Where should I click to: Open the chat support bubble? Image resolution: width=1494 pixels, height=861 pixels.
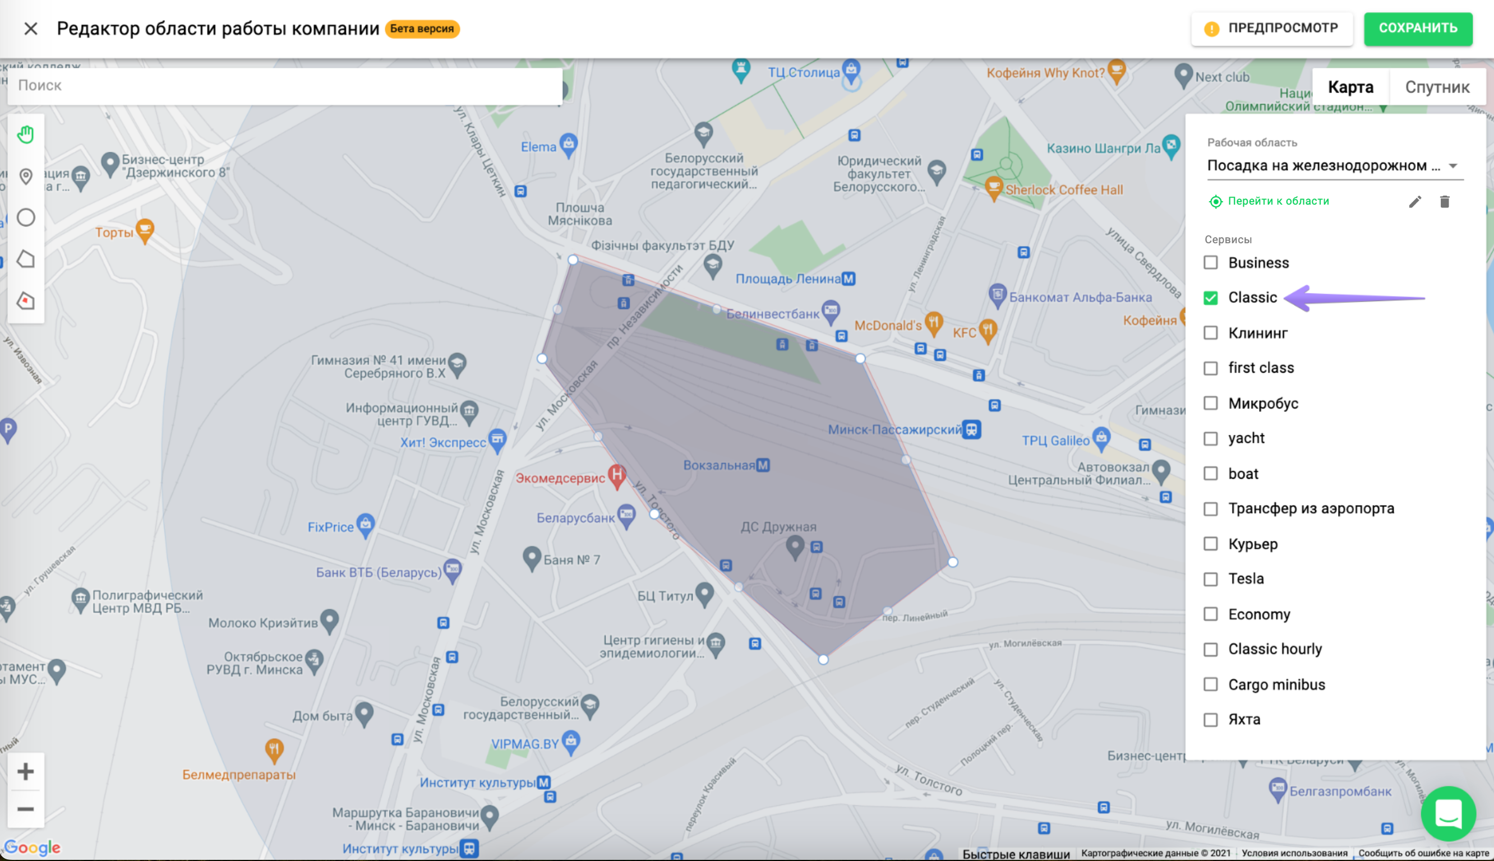coord(1448,814)
